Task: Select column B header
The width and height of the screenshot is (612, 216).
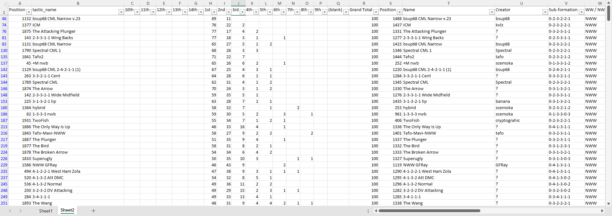Action: point(78,3)
